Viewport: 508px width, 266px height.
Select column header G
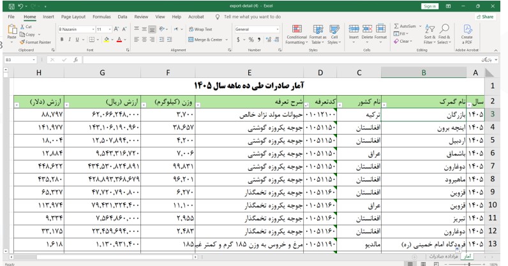102,73
